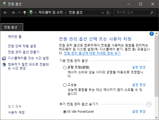This screenshot has height=120, width=159.
Task: Click the 하드웨어 및 소리 breadcrumb
Action: (x=51, y=12)
